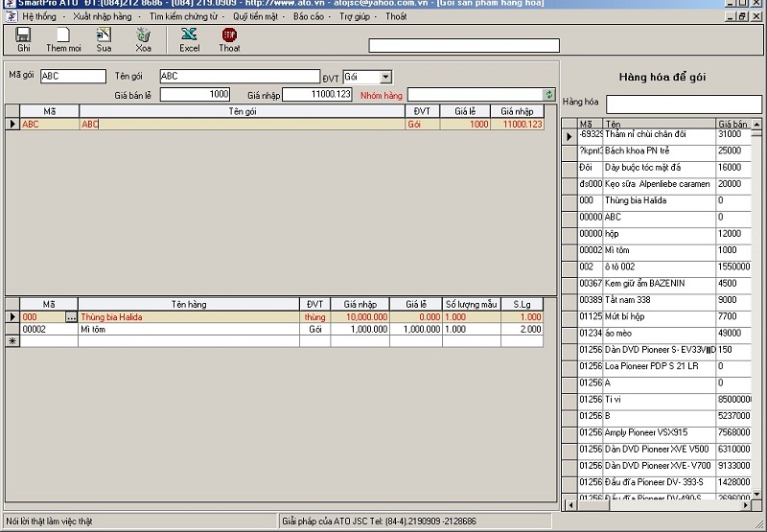Expand the ĐVT dropdown arrow
767x532 pixels.
pos(386,78)
